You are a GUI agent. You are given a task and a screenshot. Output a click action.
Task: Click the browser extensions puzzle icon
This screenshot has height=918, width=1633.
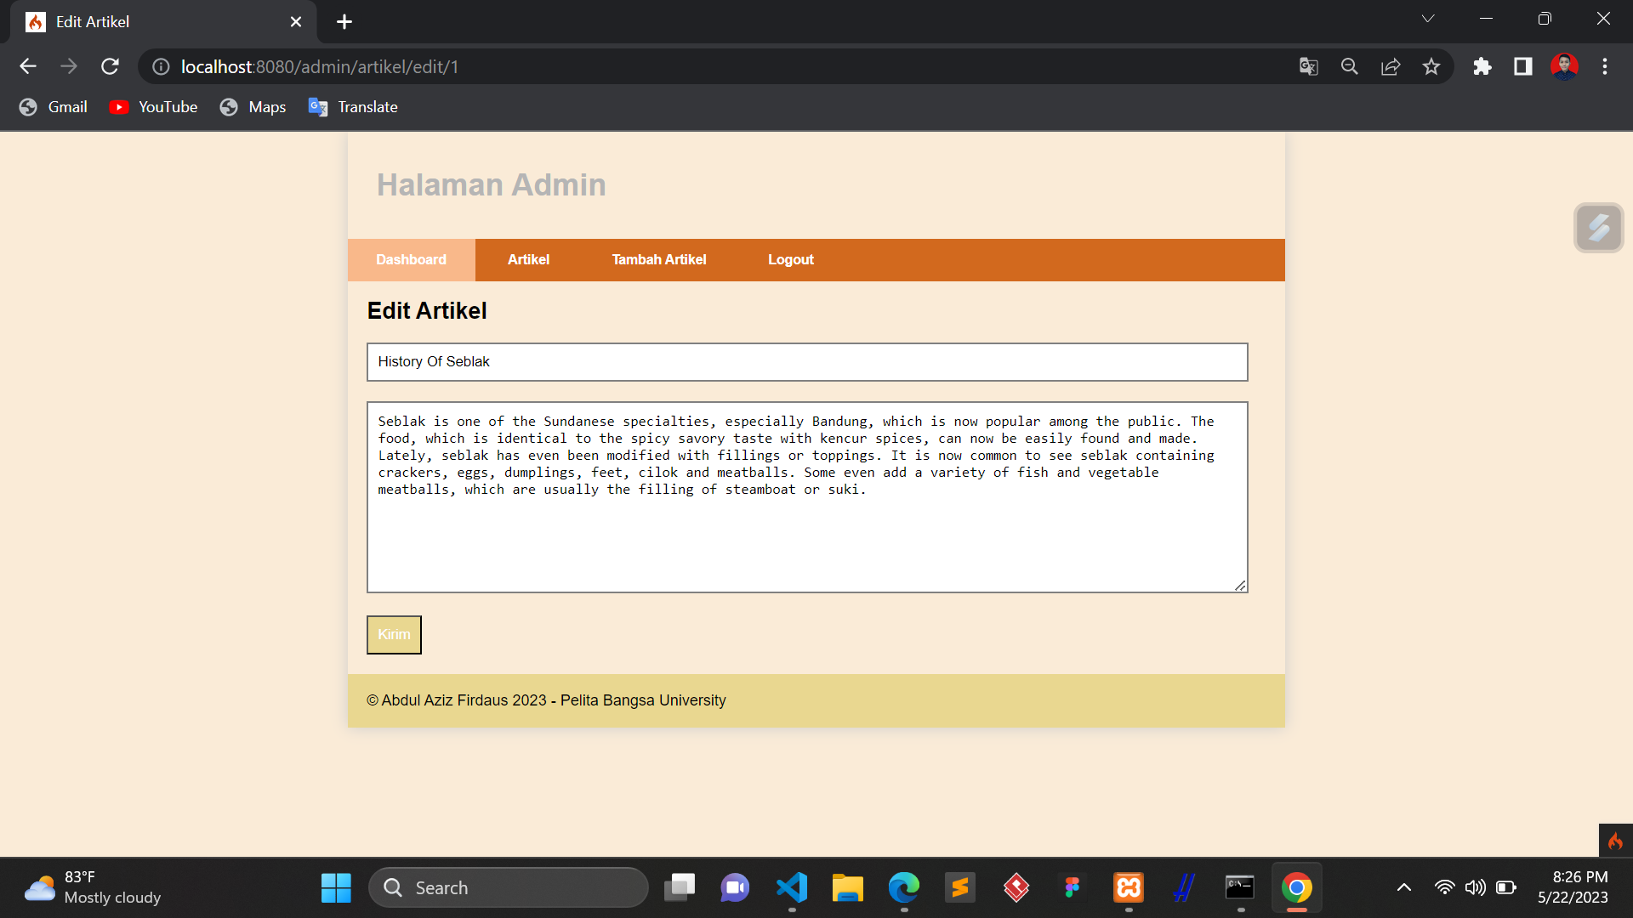(x=1482, y=66)
